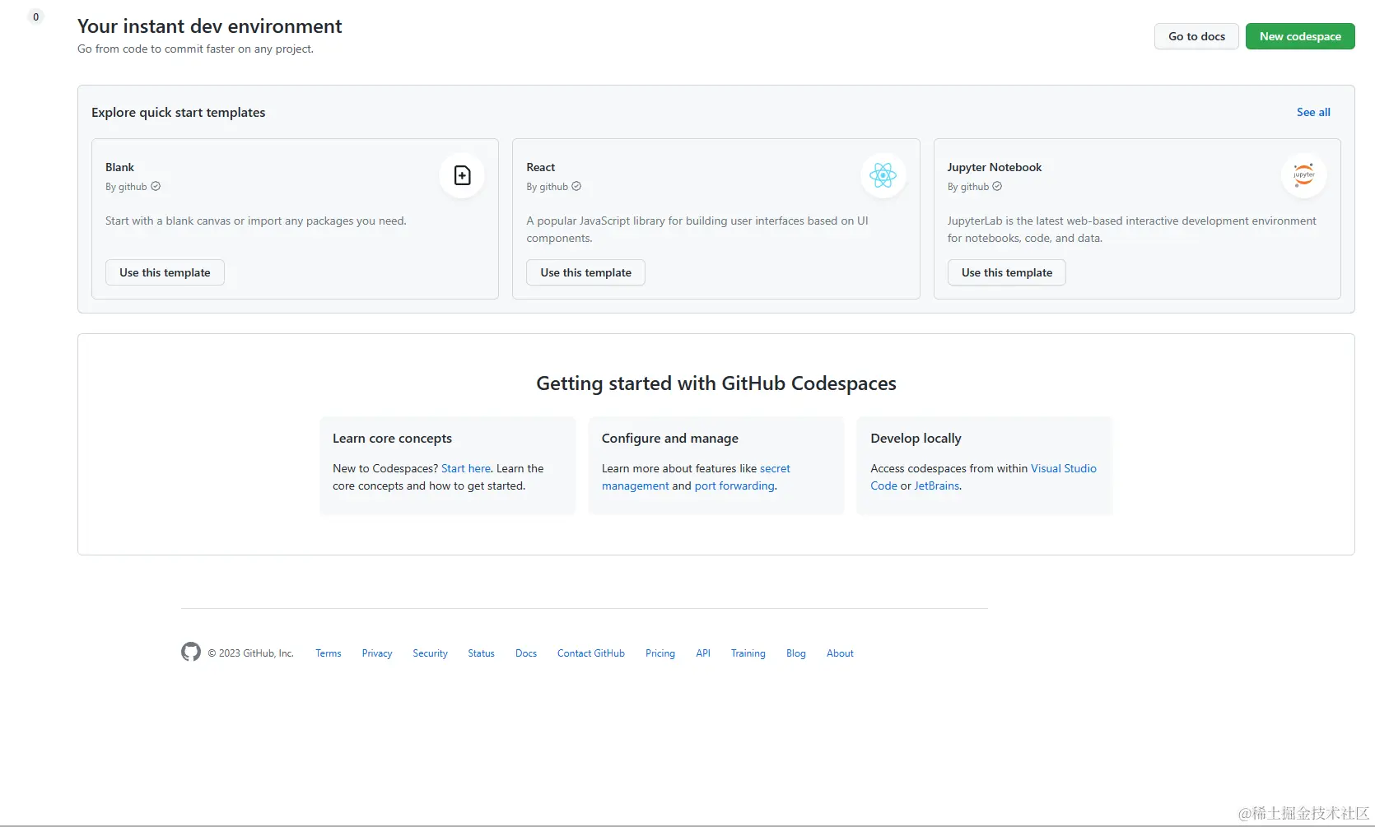Click the React logo icon
The height and width of the screenshot is (827, 1375).
point(883,175)
